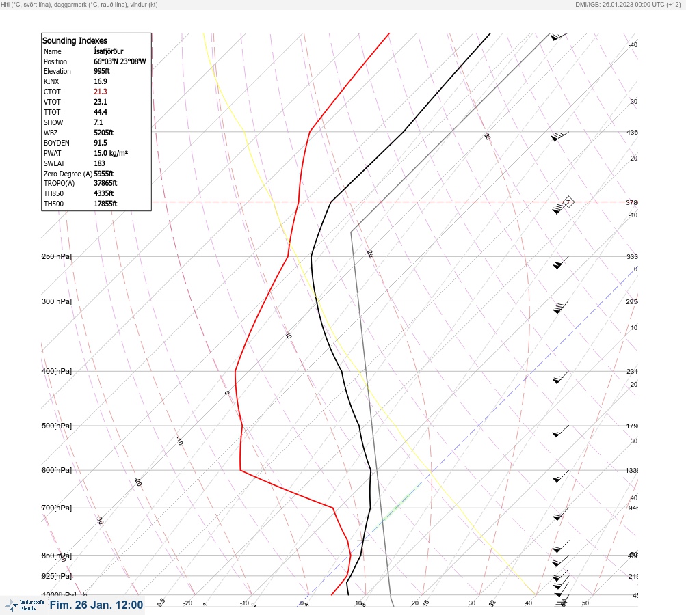This screenshot has width=686, height=615.
Task: Click the wind barb at 400 hPa level
Action: (560, 378)
